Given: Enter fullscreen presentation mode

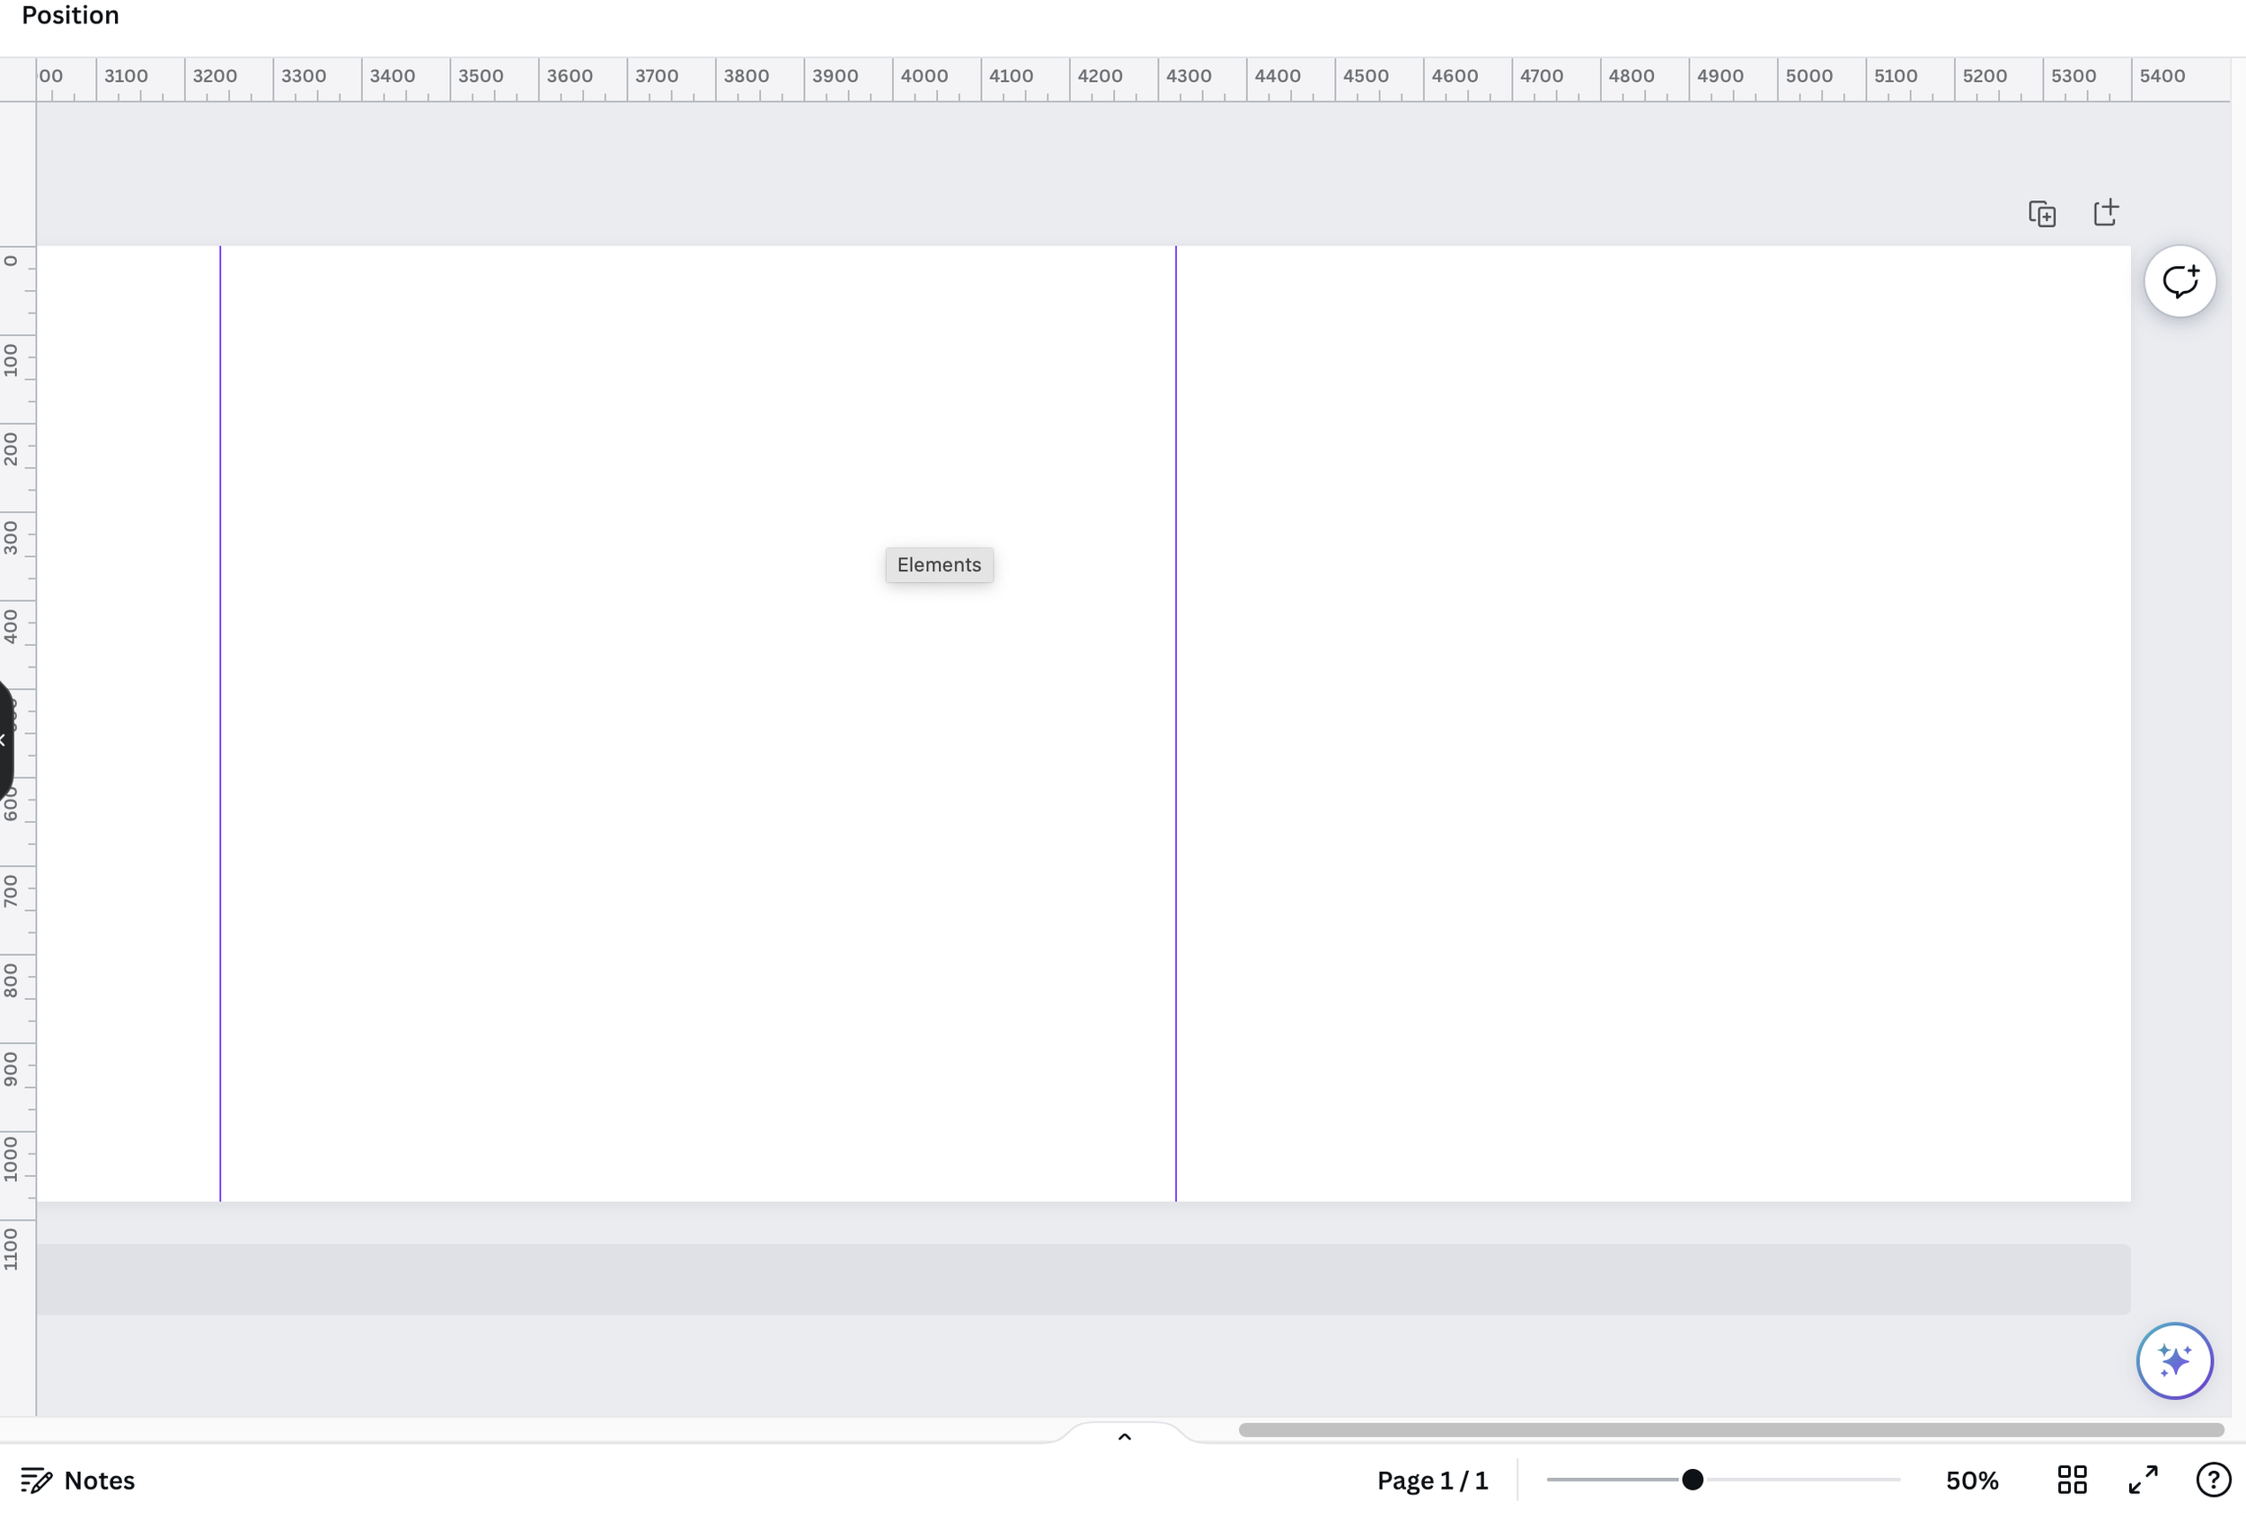Looking at the screenshot, I should (x=2143, y=1479).
